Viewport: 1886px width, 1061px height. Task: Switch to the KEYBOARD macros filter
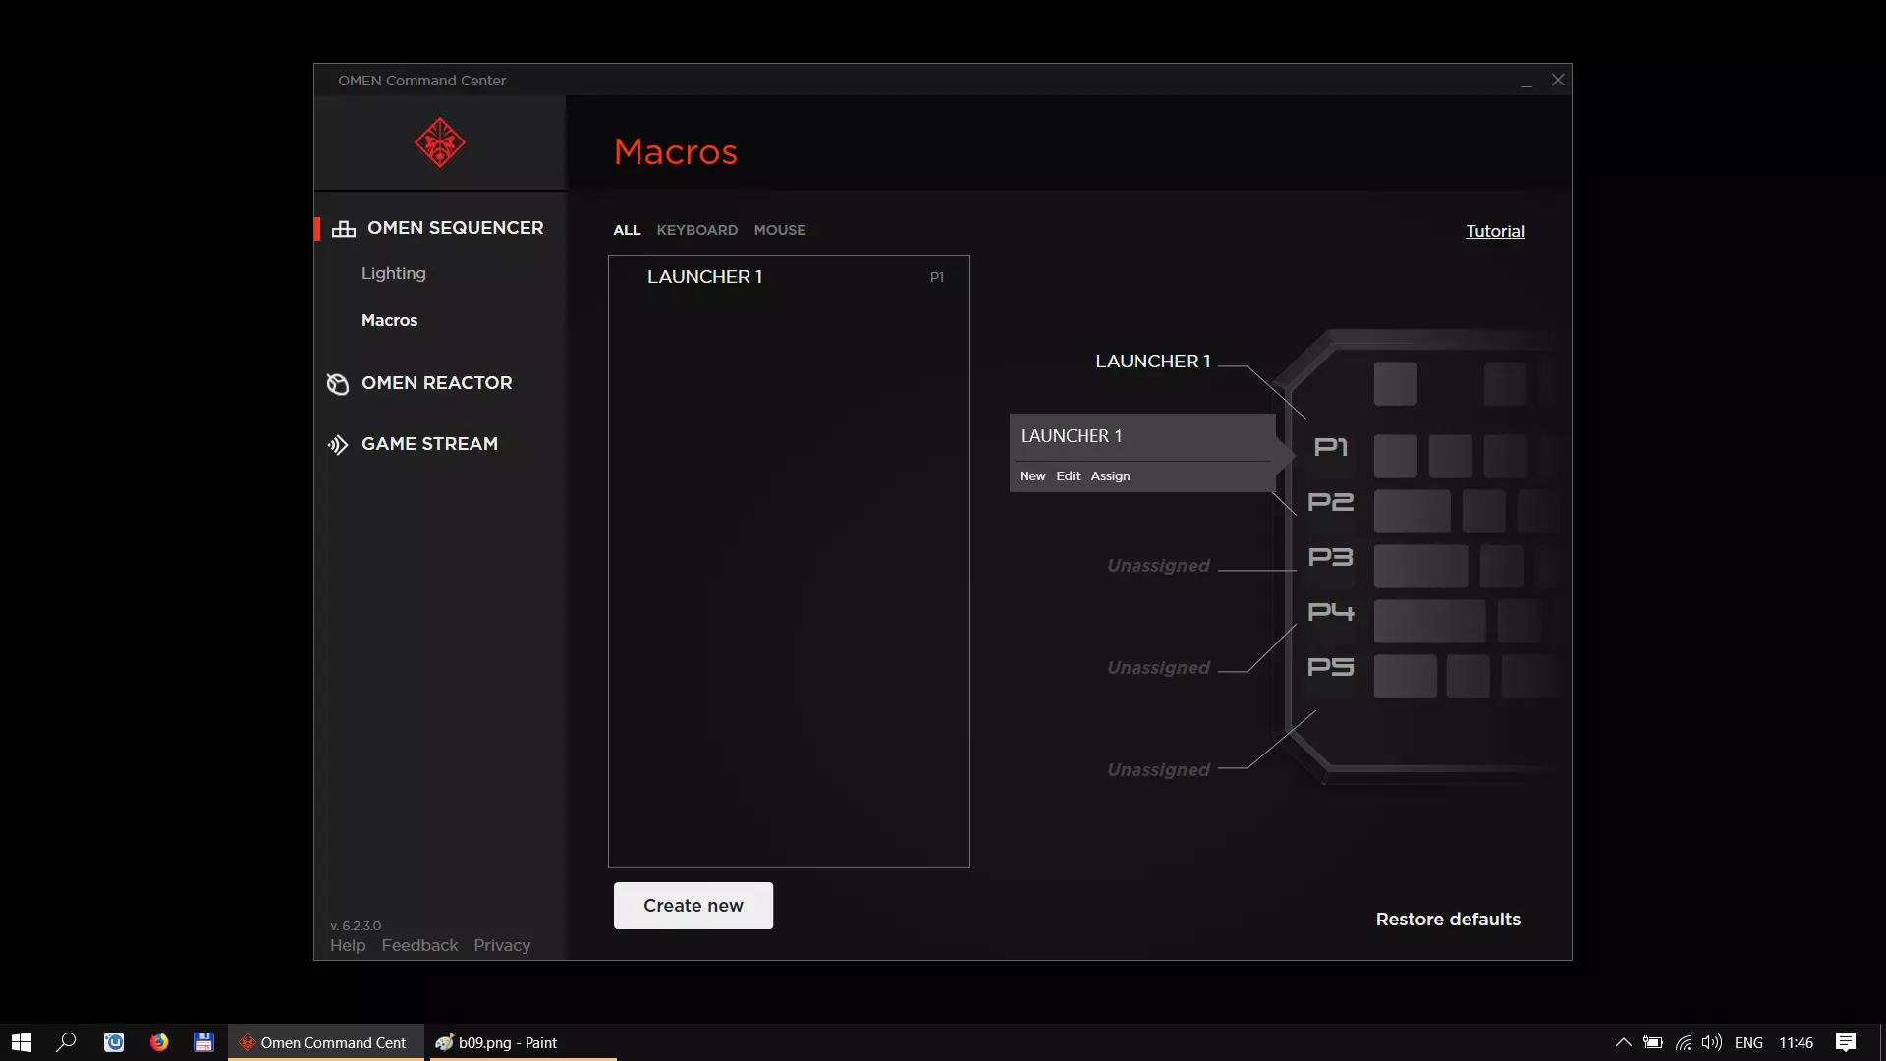click(x=696, y=230)
